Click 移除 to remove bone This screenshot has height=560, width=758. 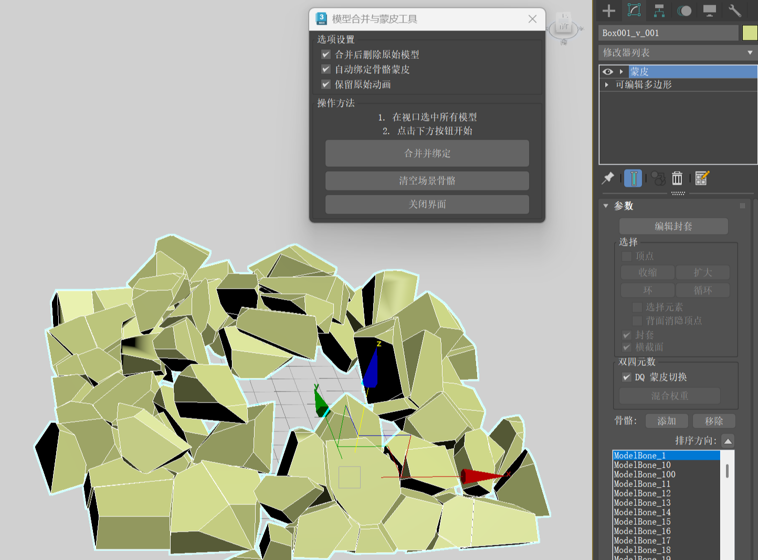[x=714, y=421]
